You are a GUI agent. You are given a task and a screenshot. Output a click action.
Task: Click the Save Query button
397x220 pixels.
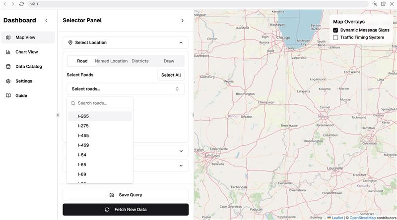pos(126,195)
